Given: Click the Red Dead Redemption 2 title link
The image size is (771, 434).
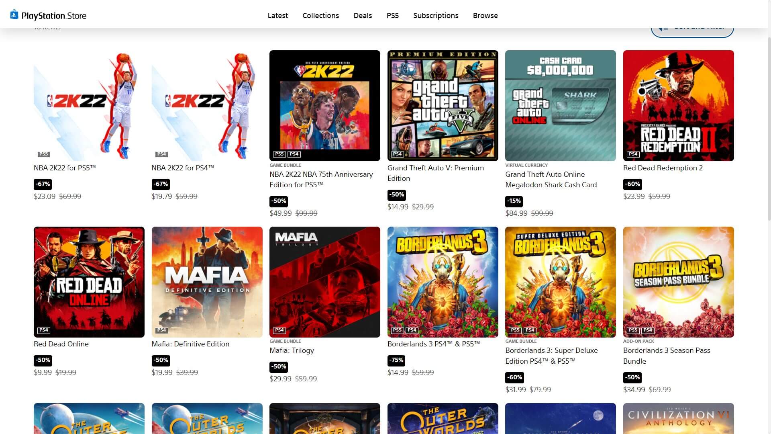Looking at the screenshot, I should tap(663, 168).
